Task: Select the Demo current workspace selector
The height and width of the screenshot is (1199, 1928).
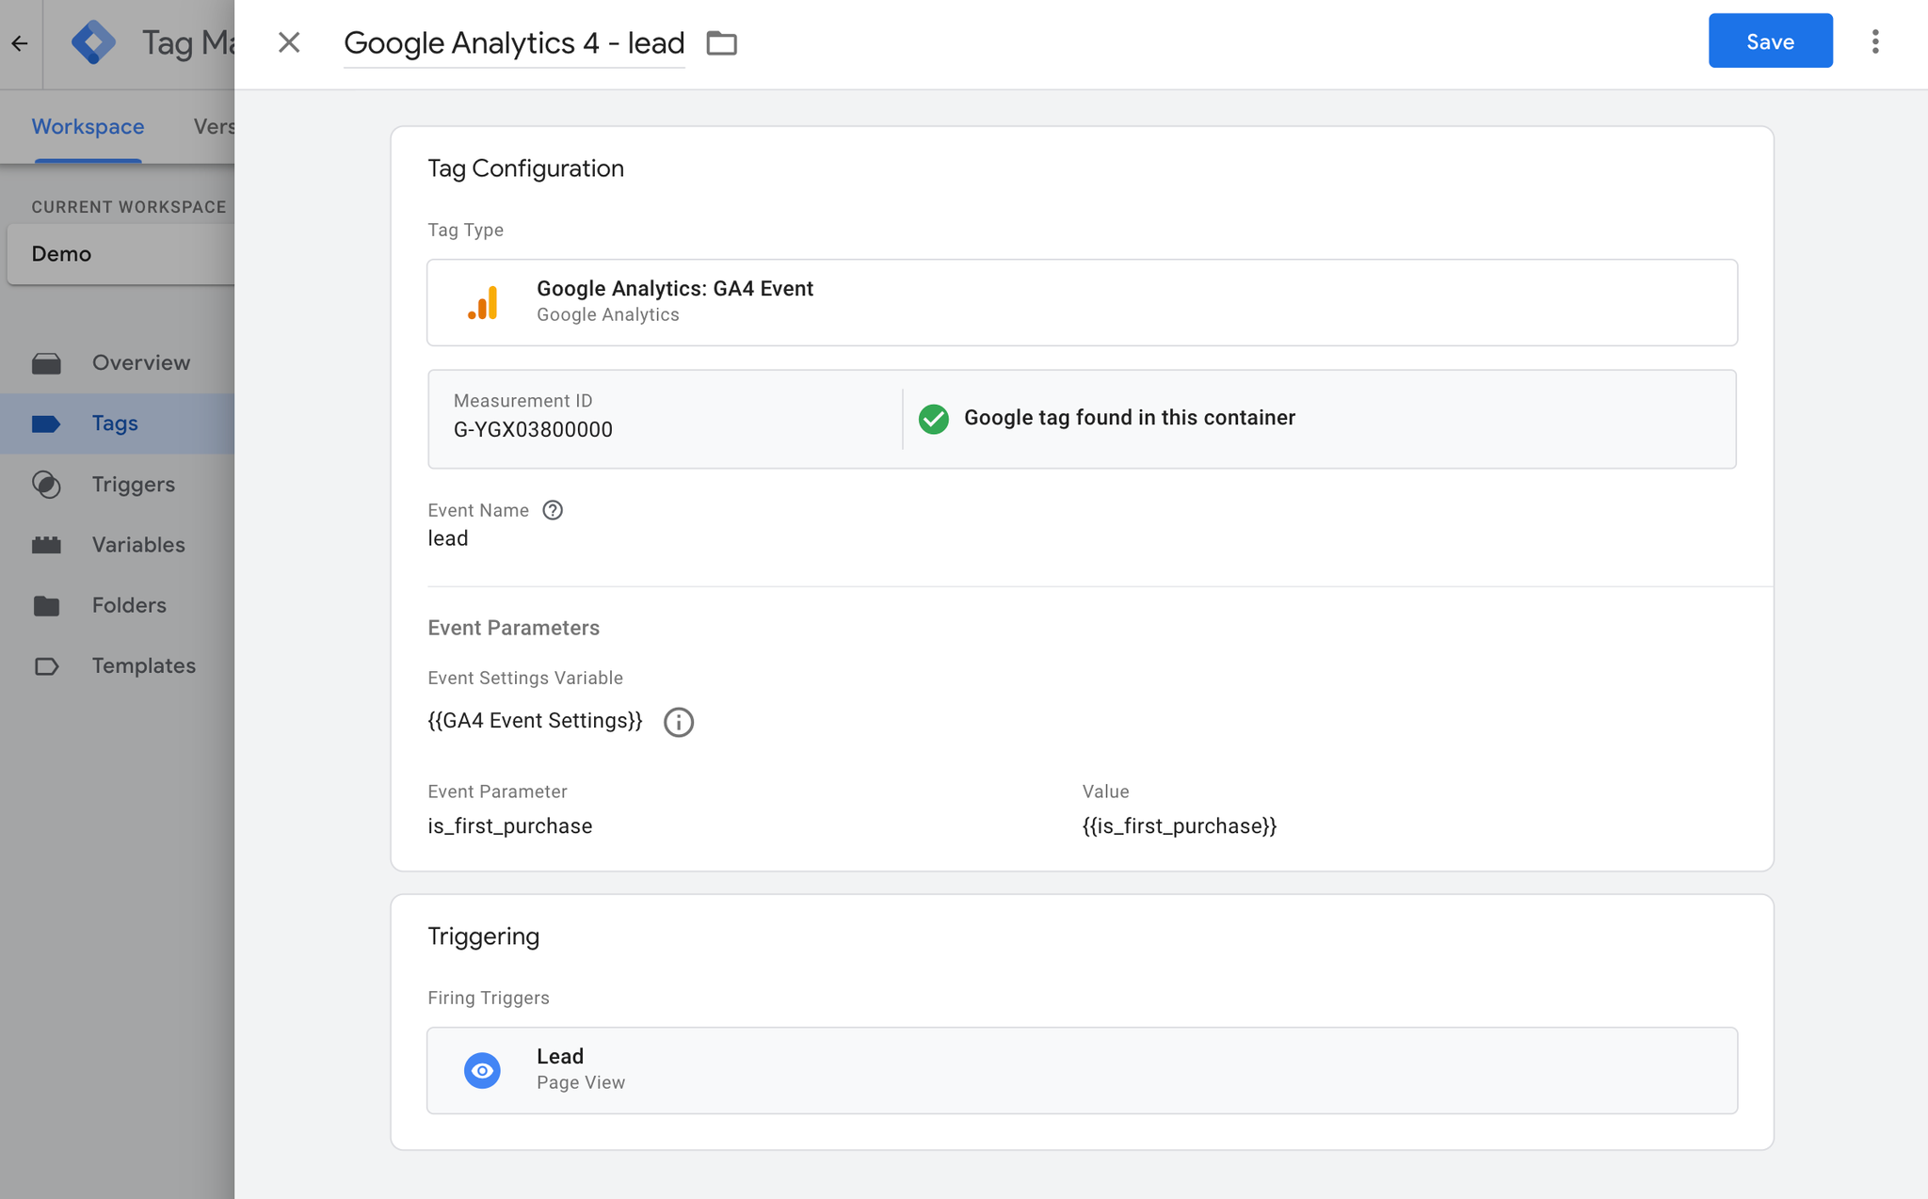Action: (120, 254)
